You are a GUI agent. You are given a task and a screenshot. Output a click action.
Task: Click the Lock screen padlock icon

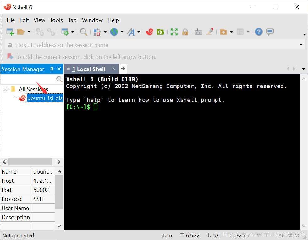(185, 32)
